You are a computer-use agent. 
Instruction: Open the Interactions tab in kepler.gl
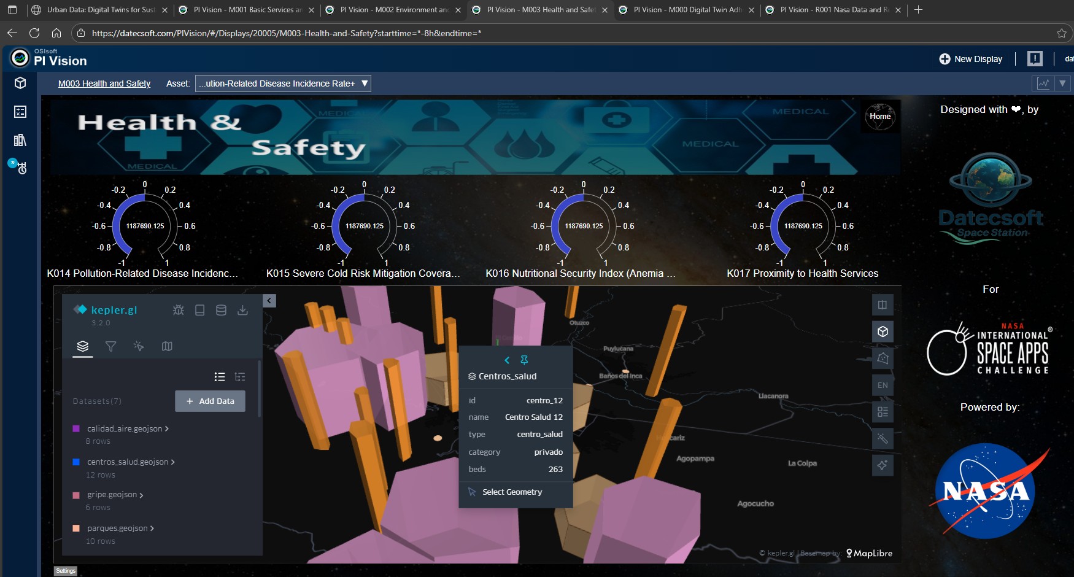(139, 347)
